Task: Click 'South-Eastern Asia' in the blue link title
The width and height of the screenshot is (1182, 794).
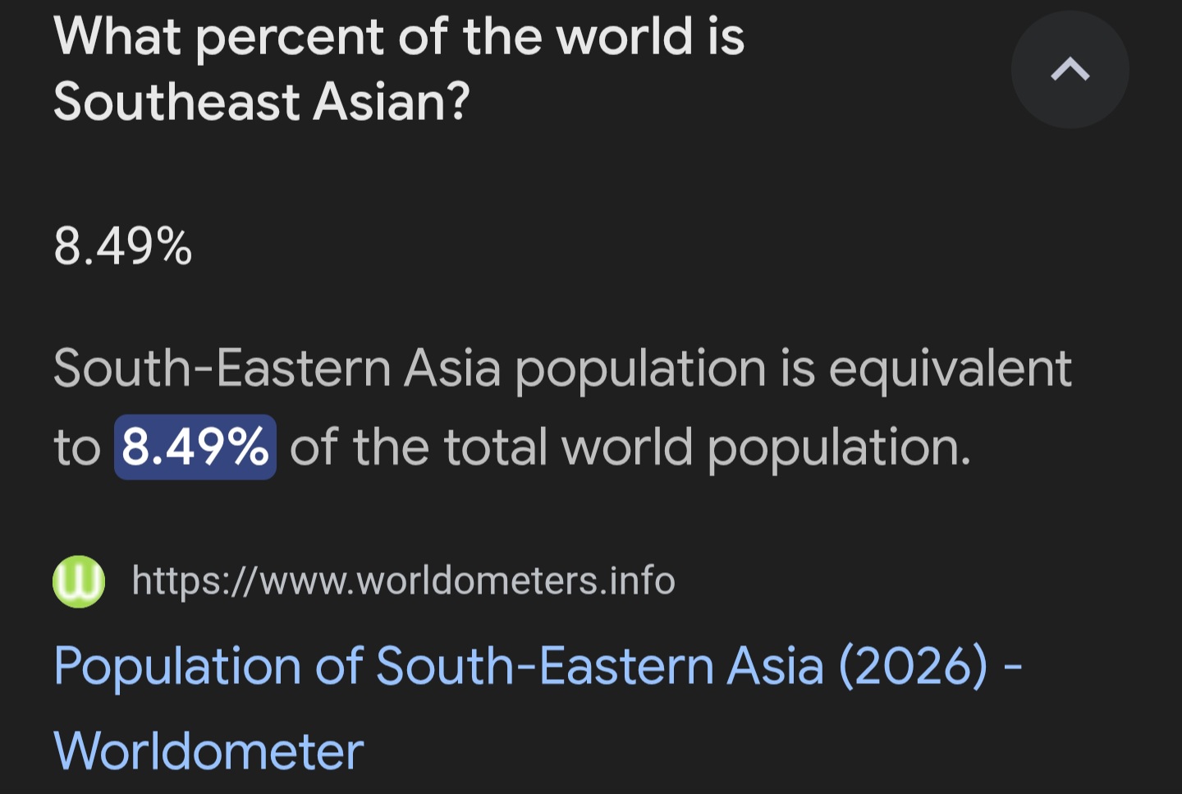Action: (x=599, y=666)
